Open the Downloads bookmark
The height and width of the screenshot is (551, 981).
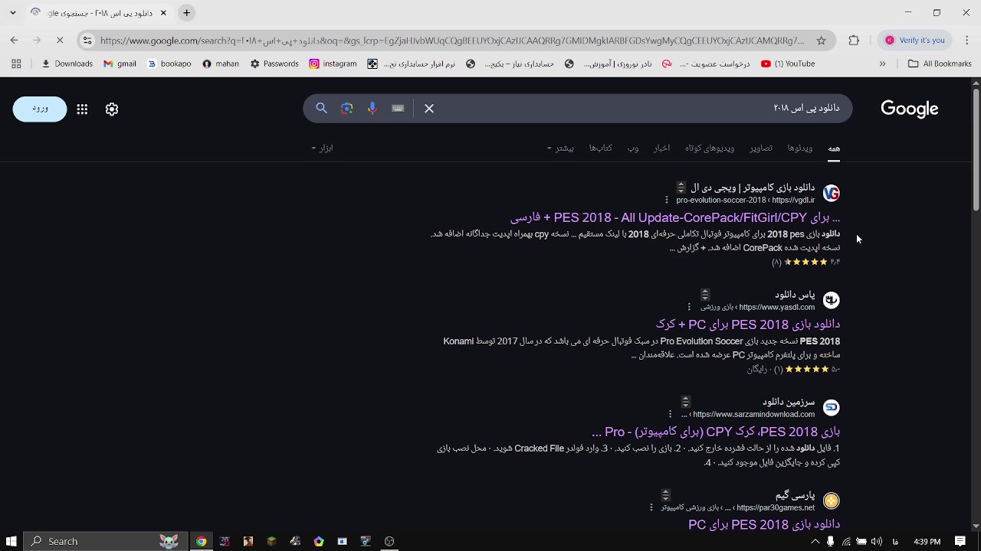coord(67,64)
